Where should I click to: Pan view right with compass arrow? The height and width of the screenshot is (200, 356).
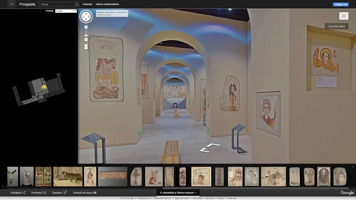click(x=89, y=16)
